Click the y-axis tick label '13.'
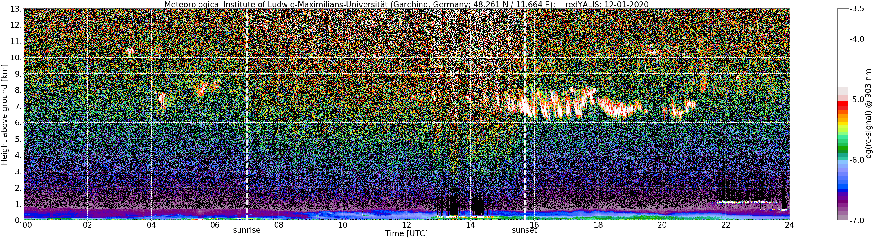This screenshot has width=874, height=239. coord(16,9)
